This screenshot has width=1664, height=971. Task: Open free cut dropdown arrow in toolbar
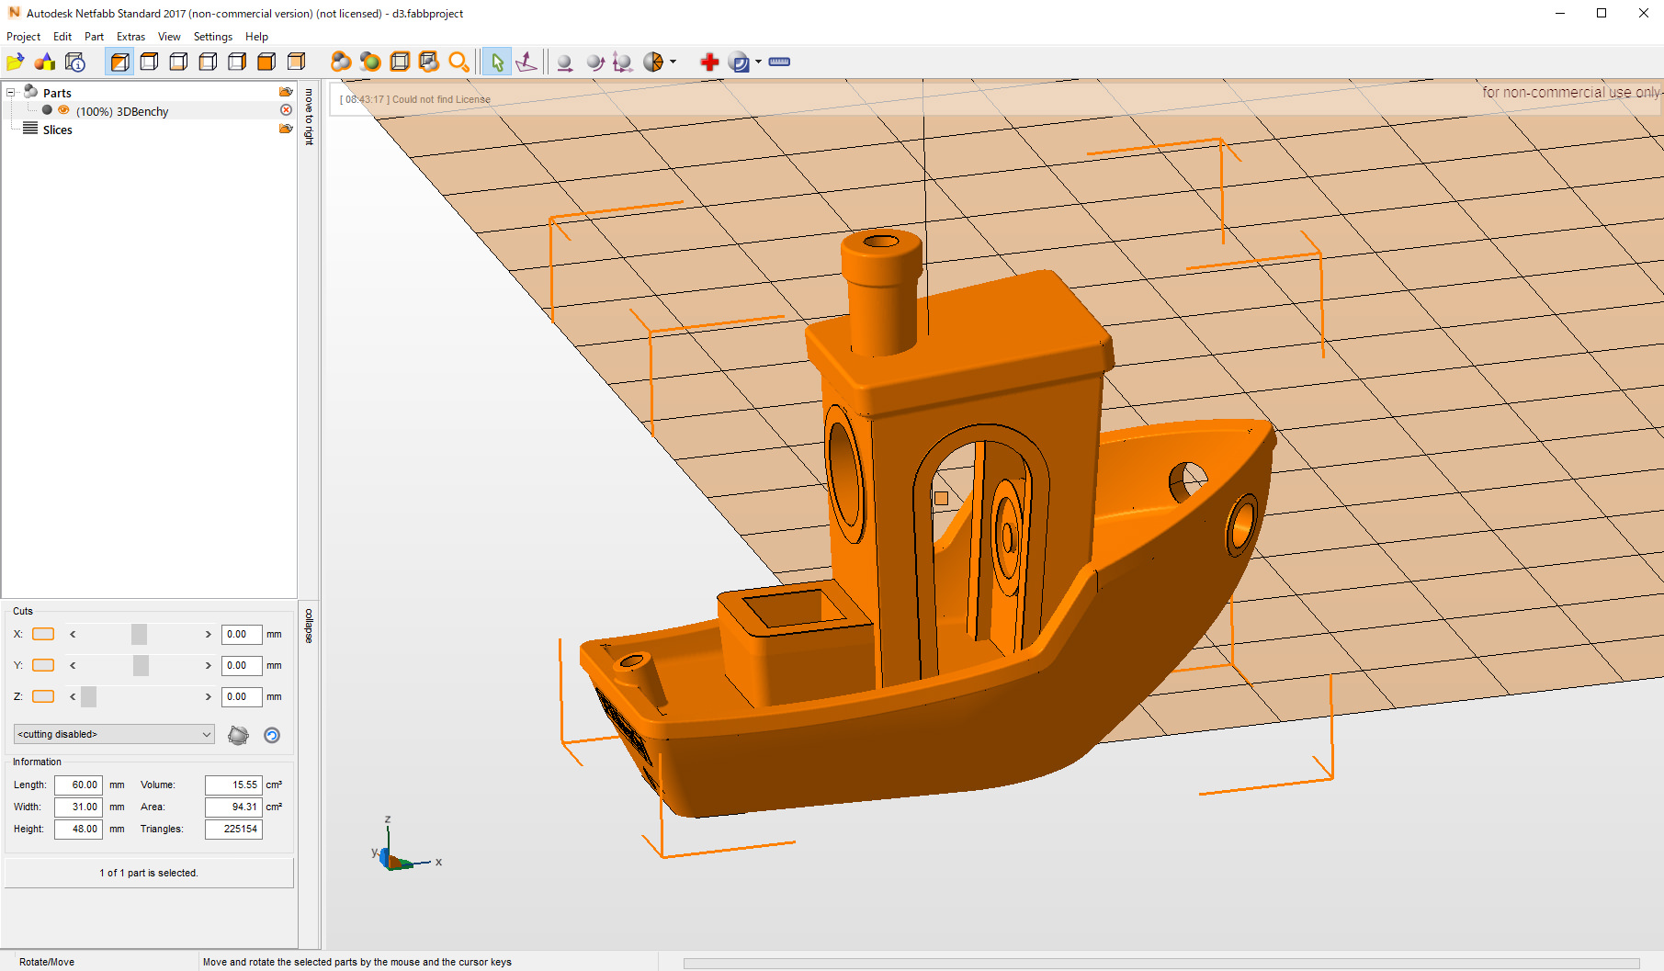click(674, 62)
